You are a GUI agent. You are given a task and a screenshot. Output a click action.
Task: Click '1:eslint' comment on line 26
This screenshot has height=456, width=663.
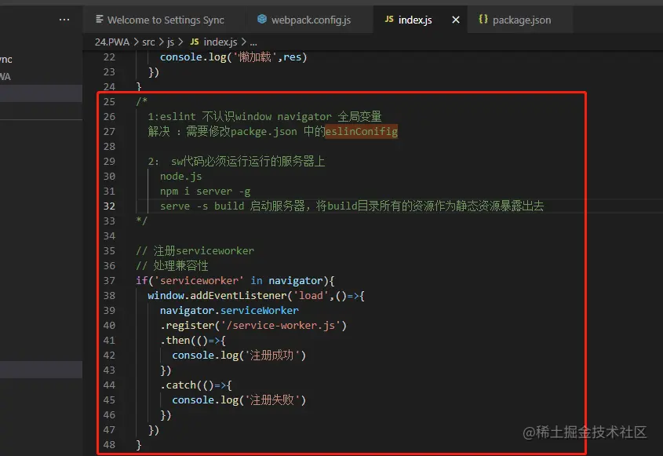pos(172,117)
